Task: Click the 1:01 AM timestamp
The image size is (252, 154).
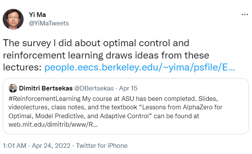Action: [15, 146]
